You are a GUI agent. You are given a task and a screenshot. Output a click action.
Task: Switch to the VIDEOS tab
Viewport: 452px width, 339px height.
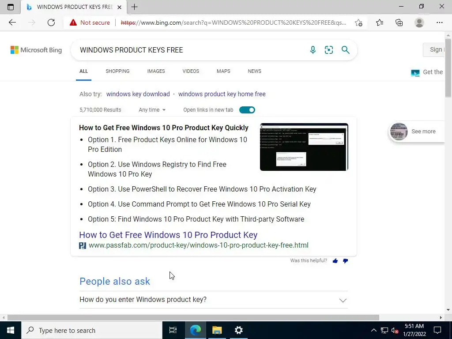pos(191,71)
